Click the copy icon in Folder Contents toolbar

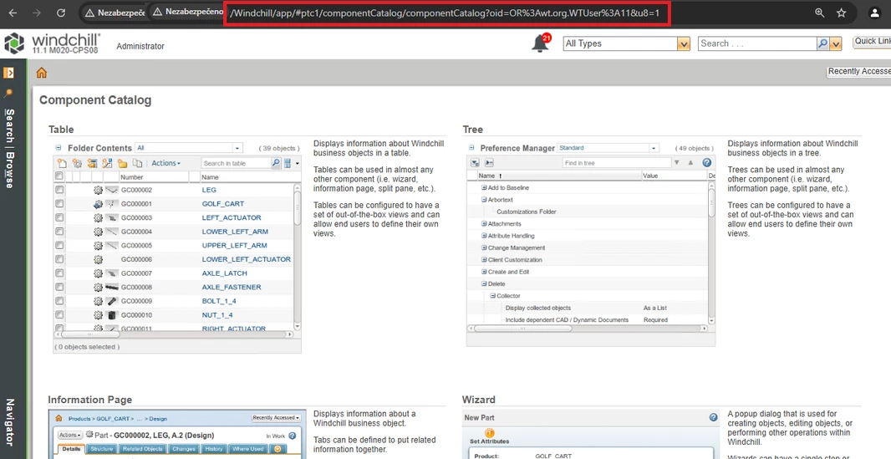coord(137,163)
